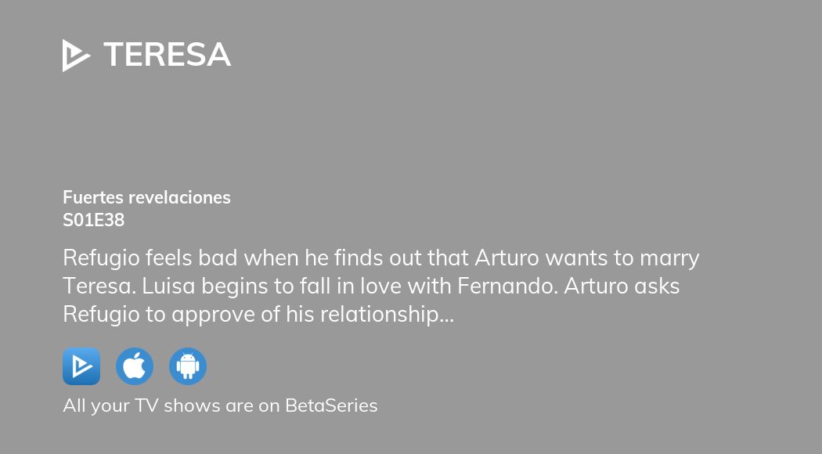Screen dimensions: 822x454
Task: Open the BetaSeries app icon in the blue square
Action: click(81, 366)
